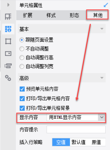Click the blue arrow dock icon
Screen dimensions: 110x150
click(106, 5)
